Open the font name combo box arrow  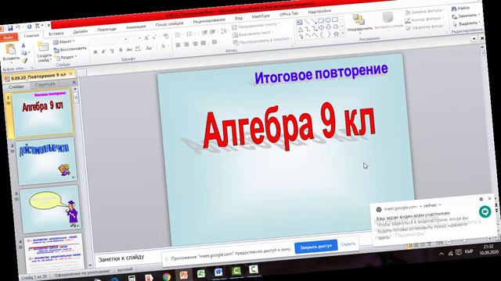click(125, 39)
